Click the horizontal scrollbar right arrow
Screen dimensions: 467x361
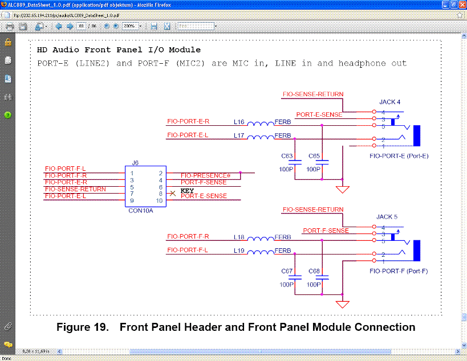pyautogui.click(x=458, y=351)
